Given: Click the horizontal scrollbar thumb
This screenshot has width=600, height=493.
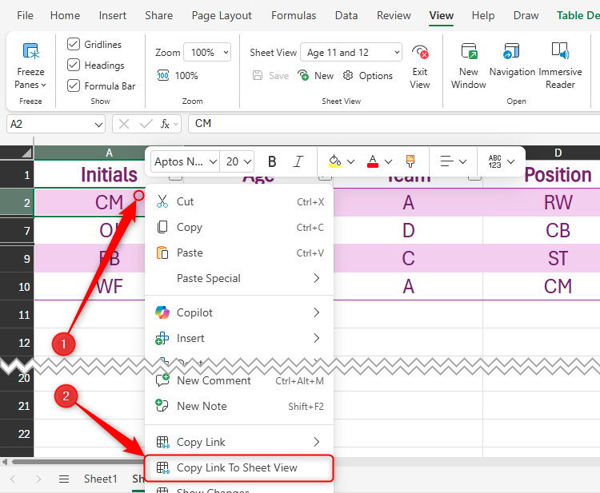Looking at the screenshot, I should pos(77,462).
